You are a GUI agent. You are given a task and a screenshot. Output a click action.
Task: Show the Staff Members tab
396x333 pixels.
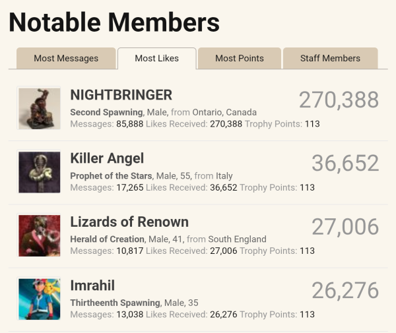(330, 58)
